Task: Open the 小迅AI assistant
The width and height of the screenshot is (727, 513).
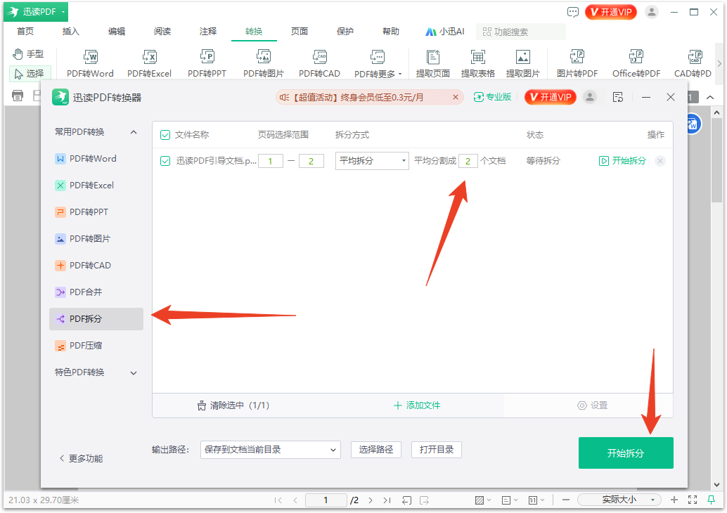Action: 444,32
